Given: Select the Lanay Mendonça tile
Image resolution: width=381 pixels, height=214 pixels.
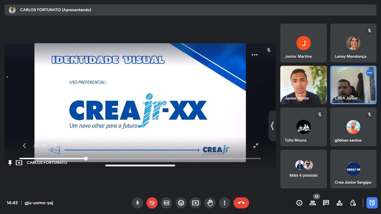Looking at the screenshot, I should point(353,43).
